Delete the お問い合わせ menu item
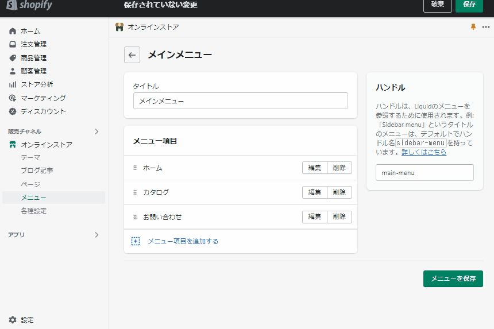The width and height of the screenshot is (494, 329). (x=339, y=216)
